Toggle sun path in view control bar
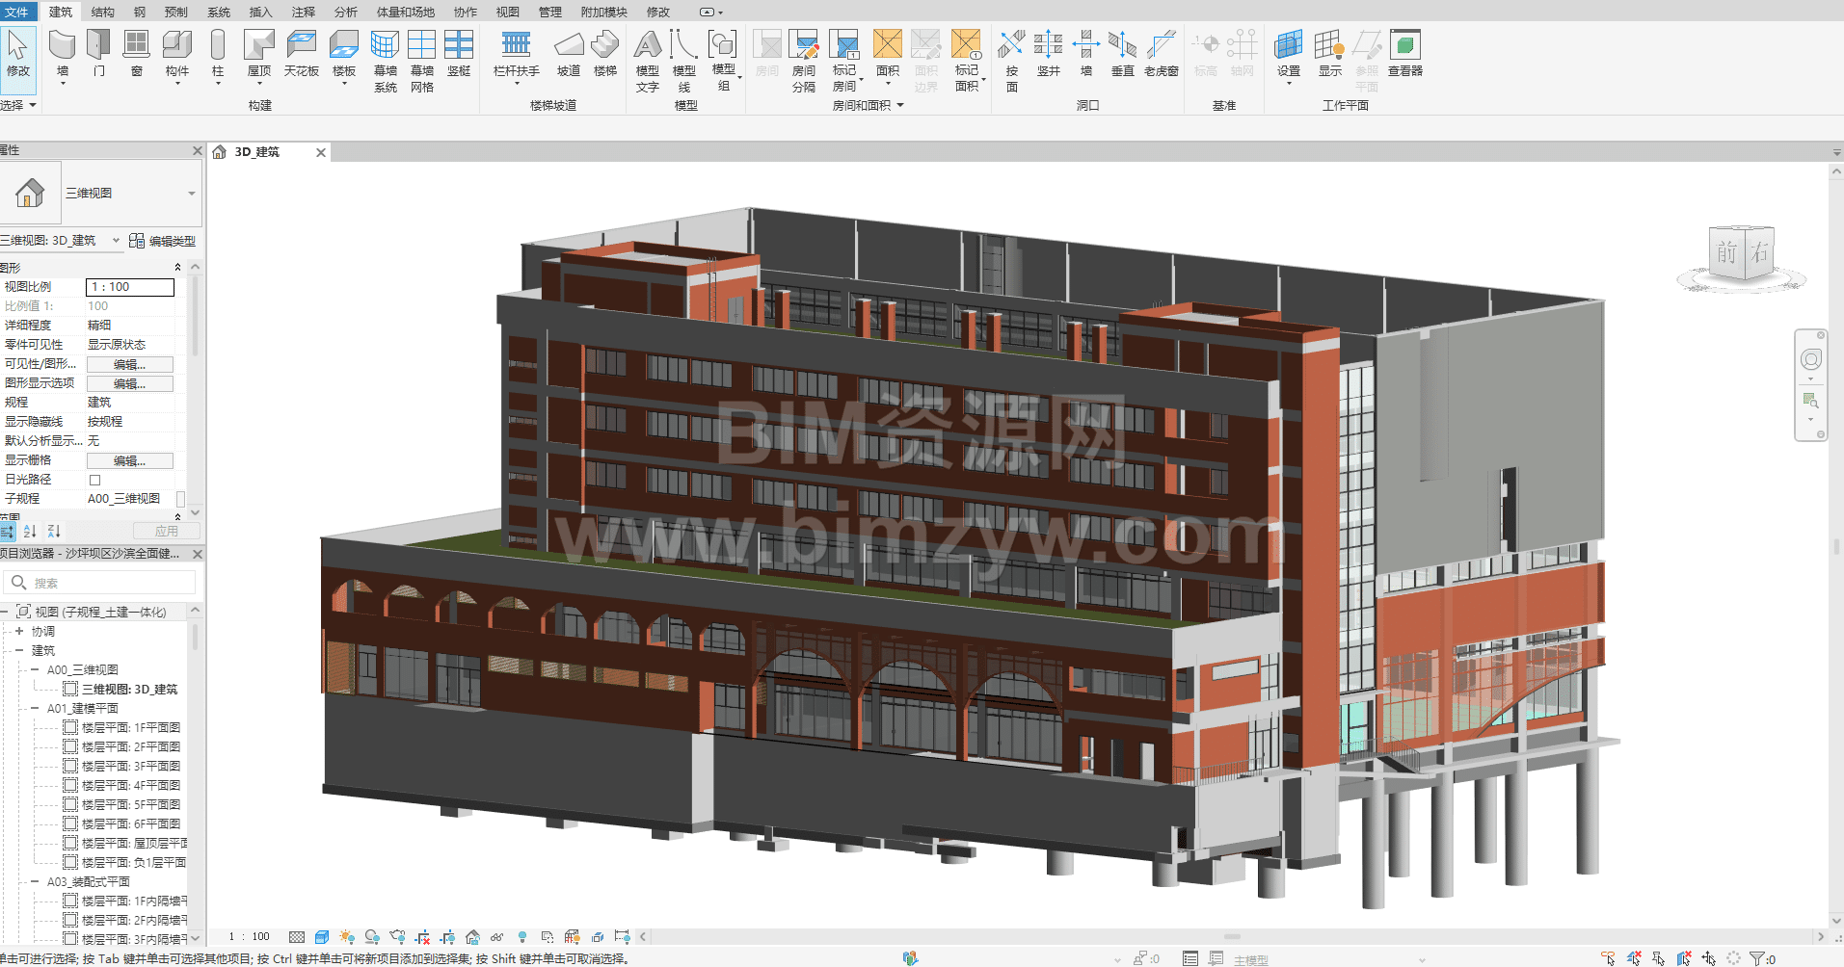Viewport: 1844px width, 967px height. pyautogui.click(x=347, y=936)
